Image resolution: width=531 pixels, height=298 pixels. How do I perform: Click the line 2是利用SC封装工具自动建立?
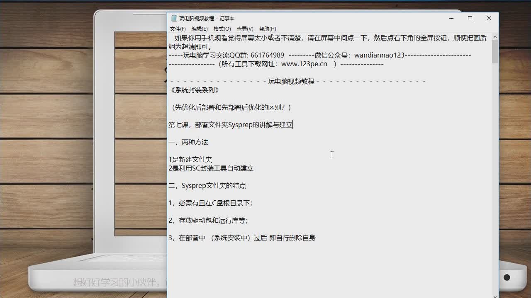tap(211, 168)
